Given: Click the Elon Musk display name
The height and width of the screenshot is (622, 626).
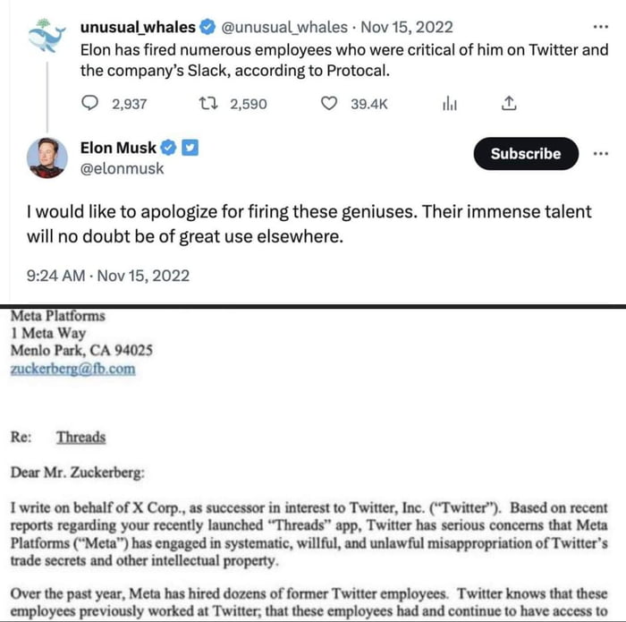Looking at the screenshot, I should [118, 148].
